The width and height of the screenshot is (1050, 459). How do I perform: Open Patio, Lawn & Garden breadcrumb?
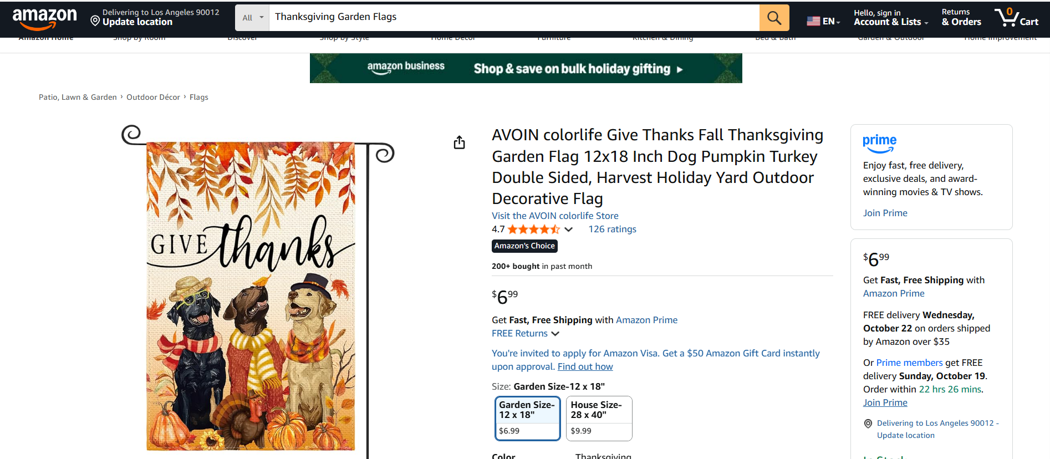78,97
